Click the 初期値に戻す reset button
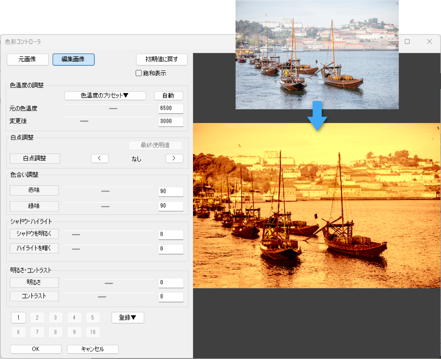This screenshot has width=441, height=359. pos(162,59)
